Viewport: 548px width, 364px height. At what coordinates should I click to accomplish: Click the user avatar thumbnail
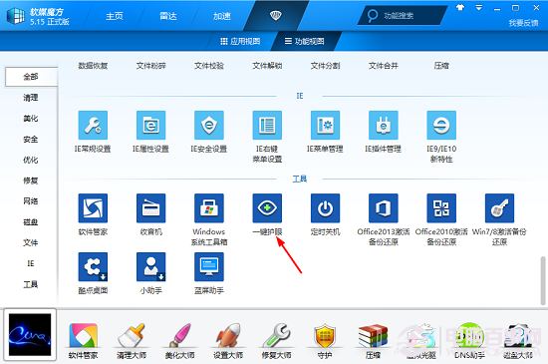30,334
